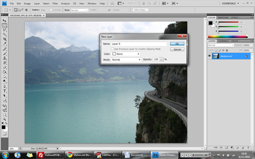Pick the Eyedropper tool
This screenshot has width=255, height=159.
click(5, 44)
